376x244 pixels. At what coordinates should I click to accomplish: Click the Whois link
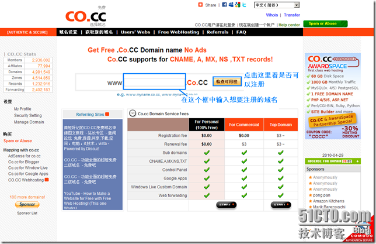point(272,15)
